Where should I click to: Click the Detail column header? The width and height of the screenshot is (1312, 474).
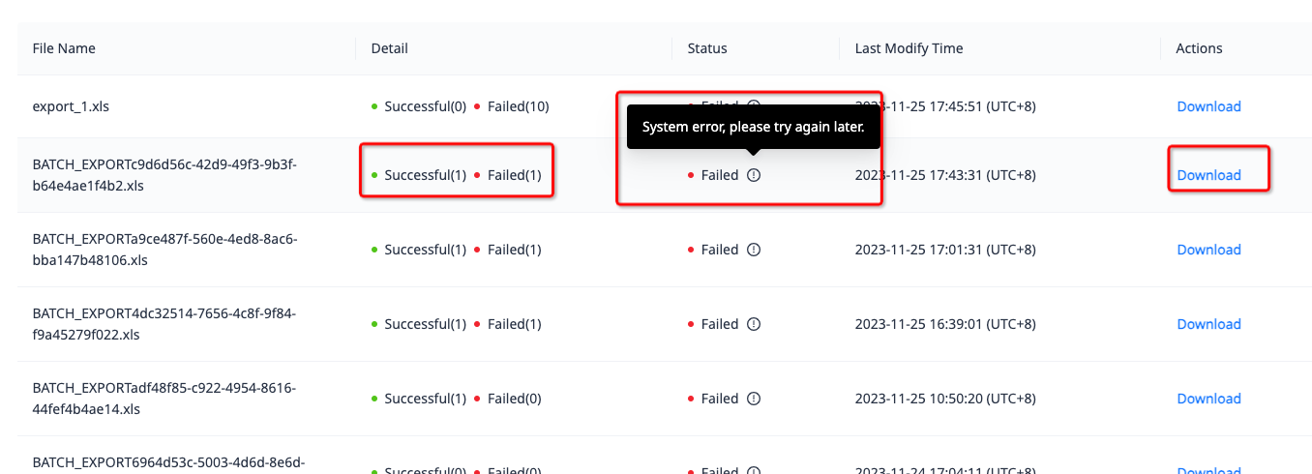click(x=390, y=48)
